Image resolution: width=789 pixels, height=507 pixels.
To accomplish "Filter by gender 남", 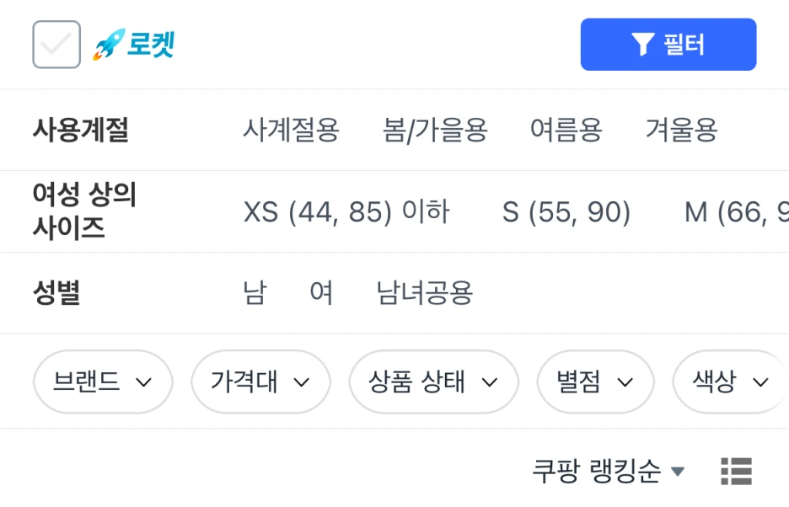I will (x=254, y=293).
